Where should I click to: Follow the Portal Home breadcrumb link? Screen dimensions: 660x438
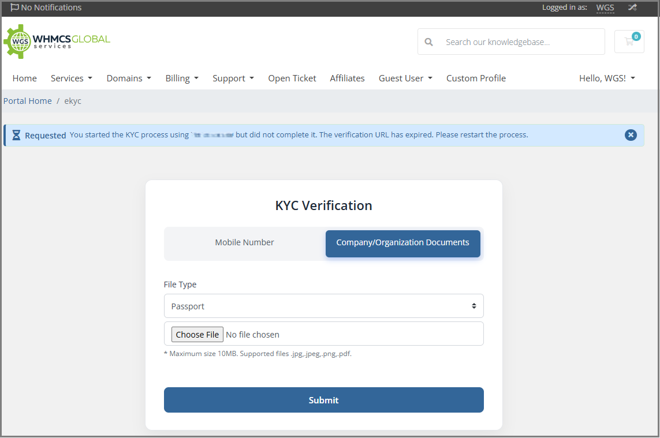pyautogui.click(x=28, y=101)
